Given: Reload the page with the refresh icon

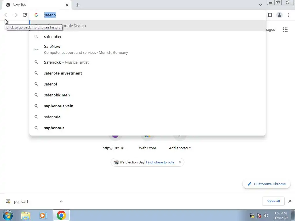Looking at the screenshot, I should coord(25,15).
